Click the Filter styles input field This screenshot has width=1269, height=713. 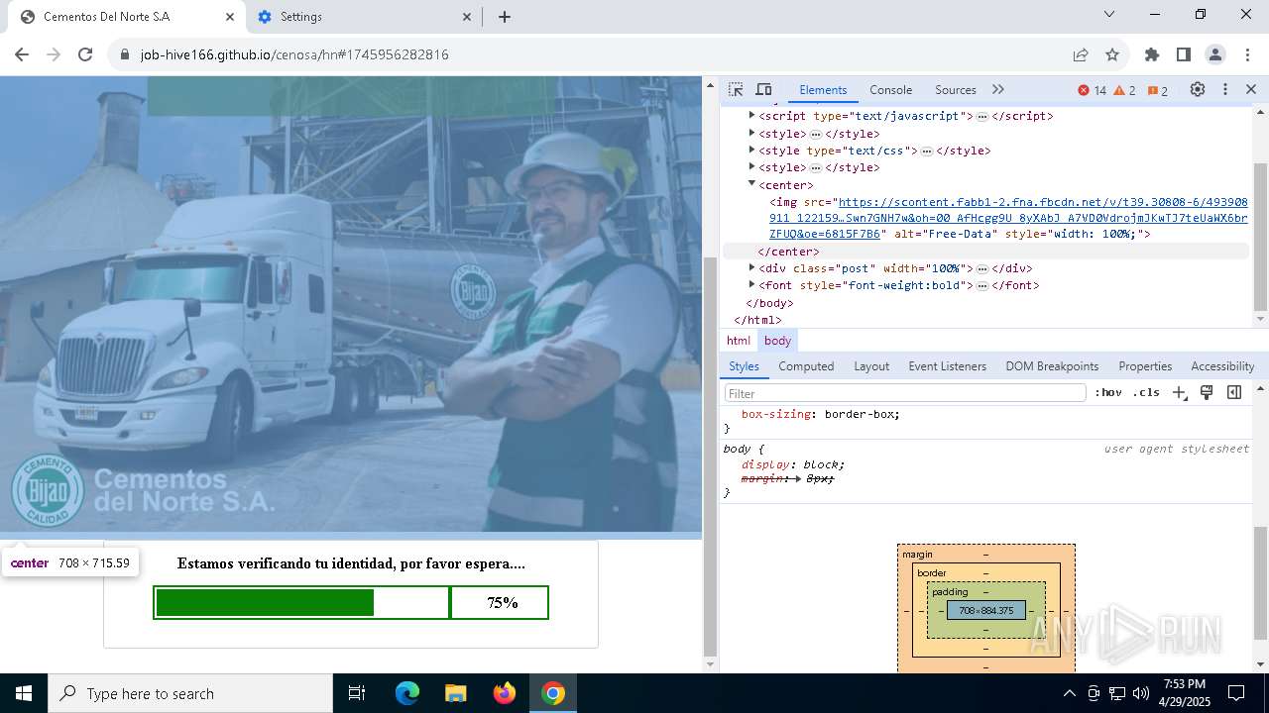[x=905, y=393]
